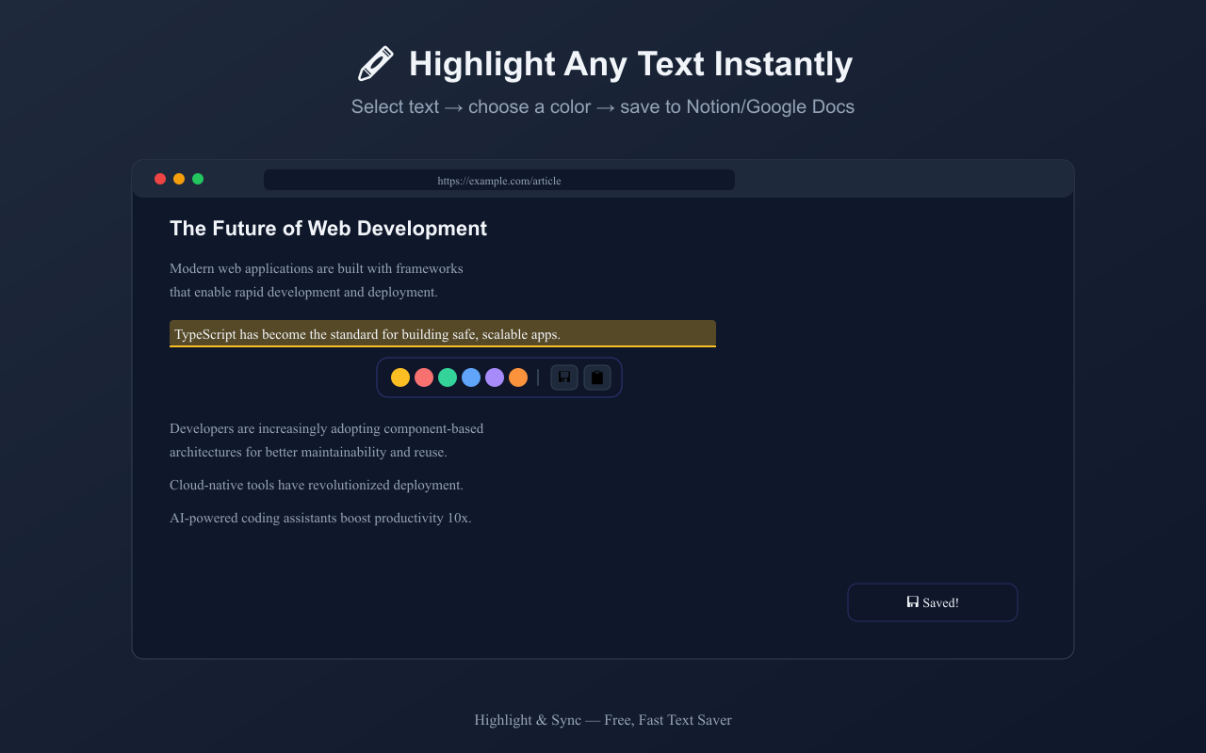Select the blue highlight color swatch
The image size is (1206, 753).
(x=471, y=376)
